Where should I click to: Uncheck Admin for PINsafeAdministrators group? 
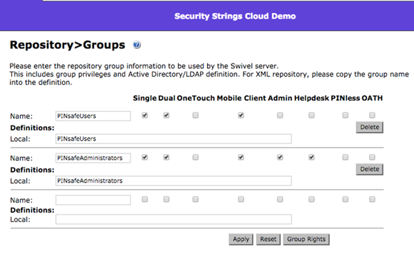280,157
